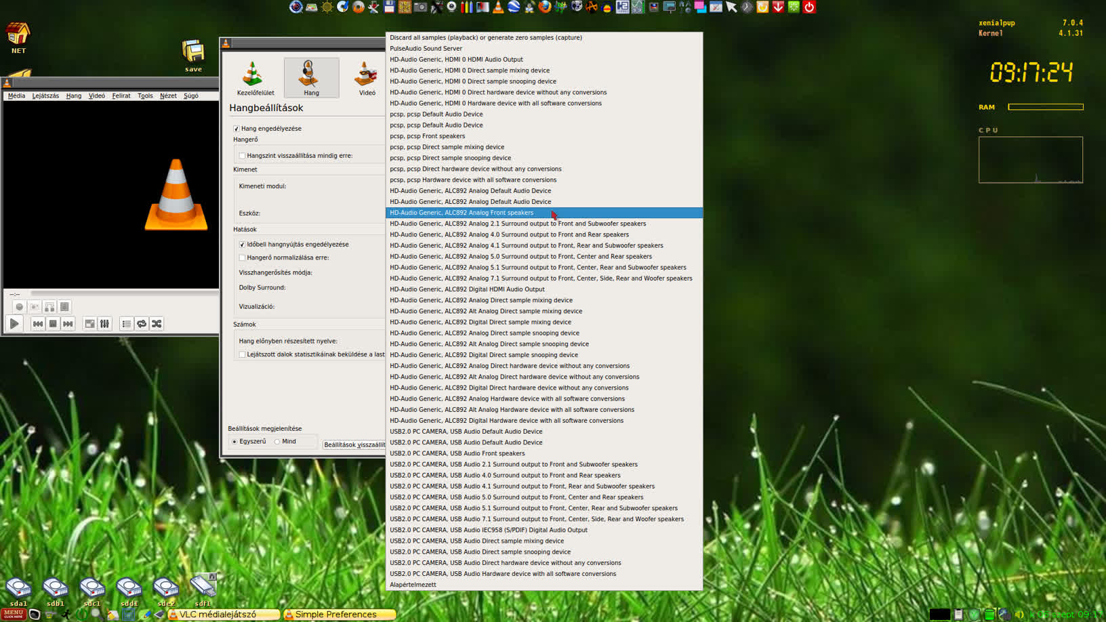Switch to Simple Preferences taskbar button
Viewport: 1106px width, 622px height.
[x=340, y=615]
